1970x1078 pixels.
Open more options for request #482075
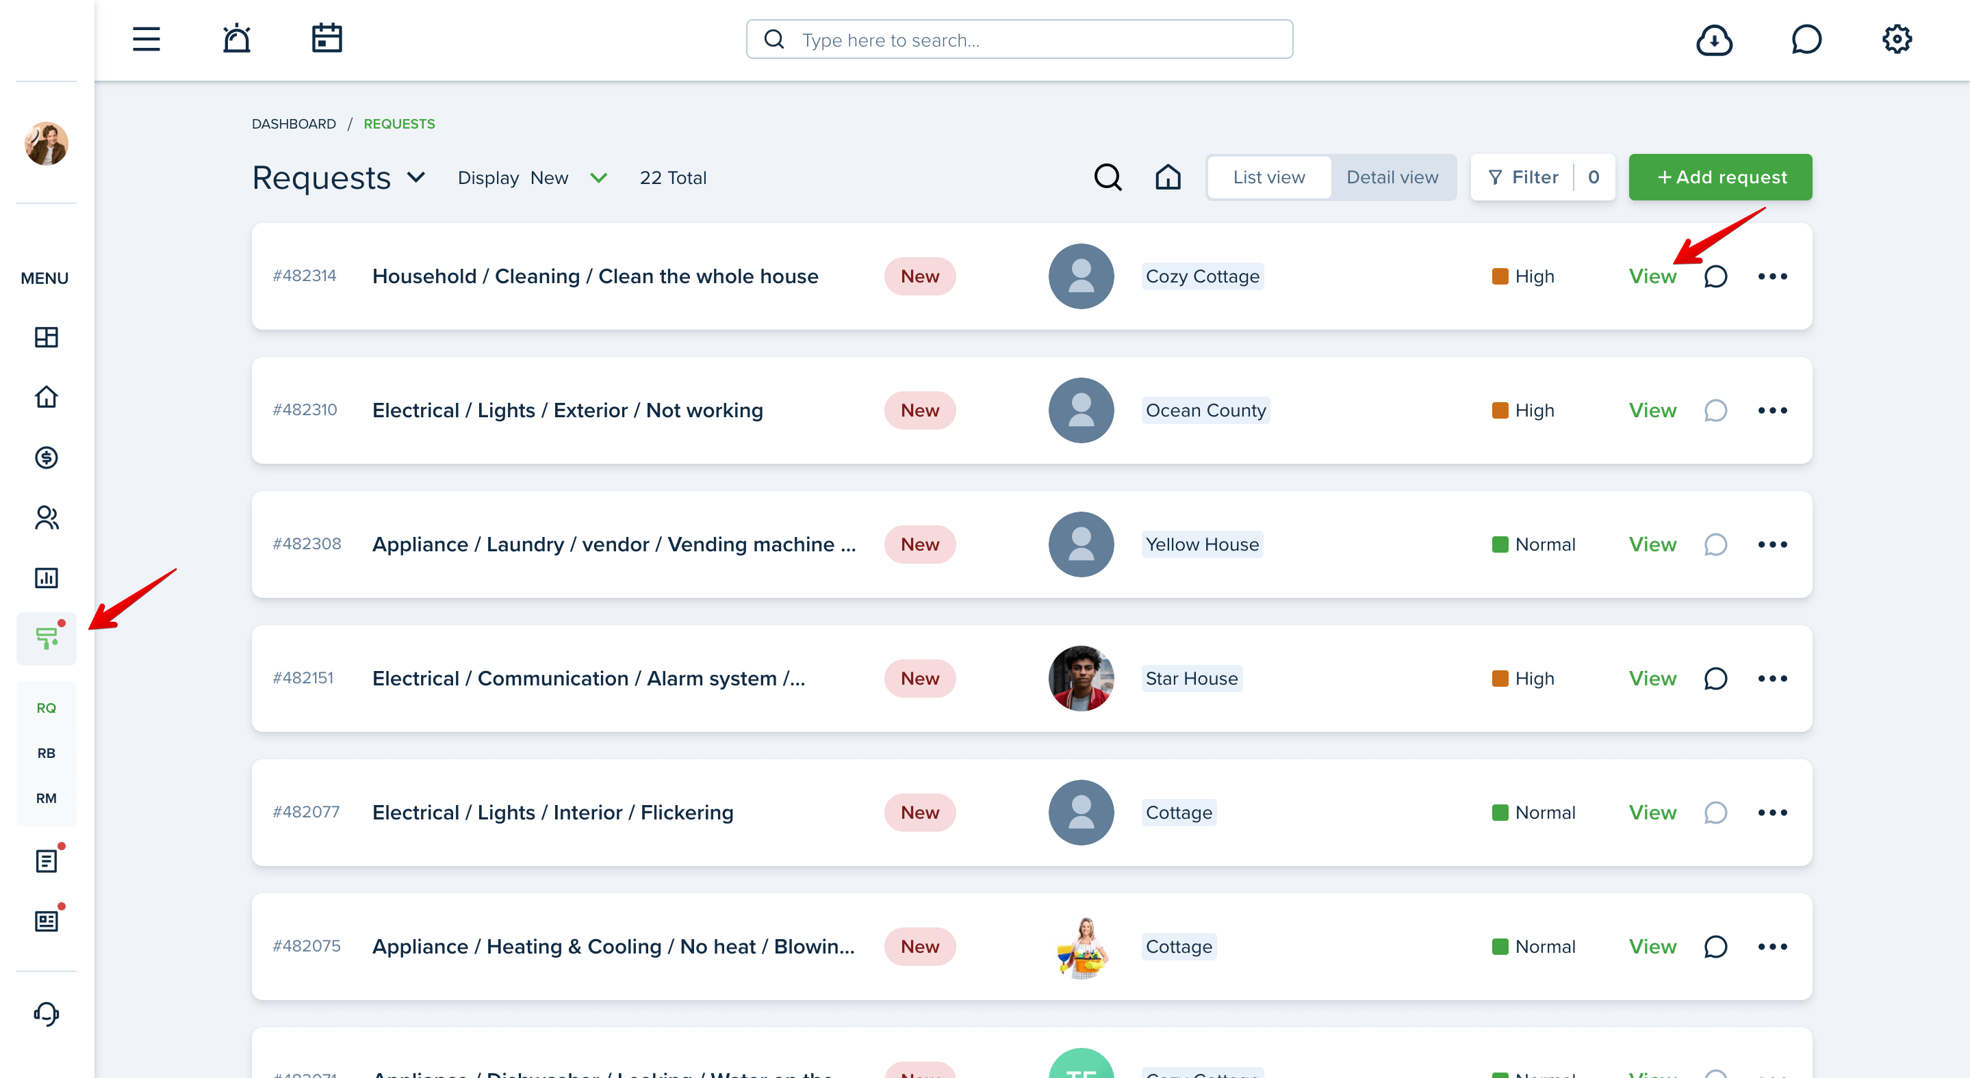(1772, 947)
